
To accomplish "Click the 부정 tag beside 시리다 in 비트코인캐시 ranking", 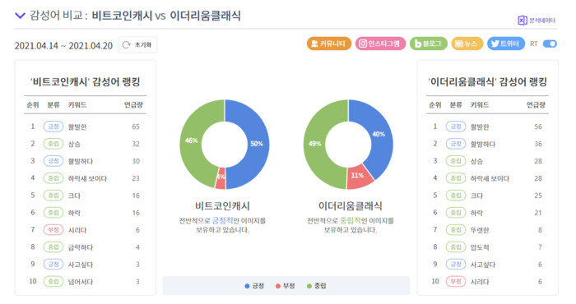I will (x=53, y=230).
